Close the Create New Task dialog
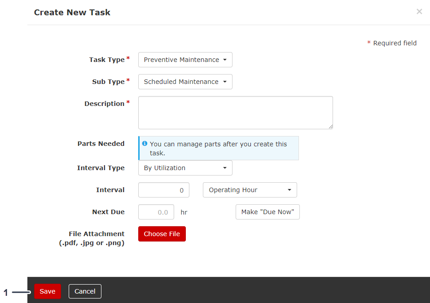 tap(419, 12)
